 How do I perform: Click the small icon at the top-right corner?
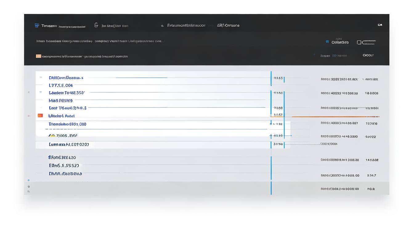pos(380,25)
